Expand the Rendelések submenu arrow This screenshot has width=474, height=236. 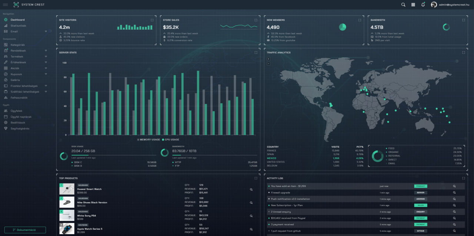46,50
